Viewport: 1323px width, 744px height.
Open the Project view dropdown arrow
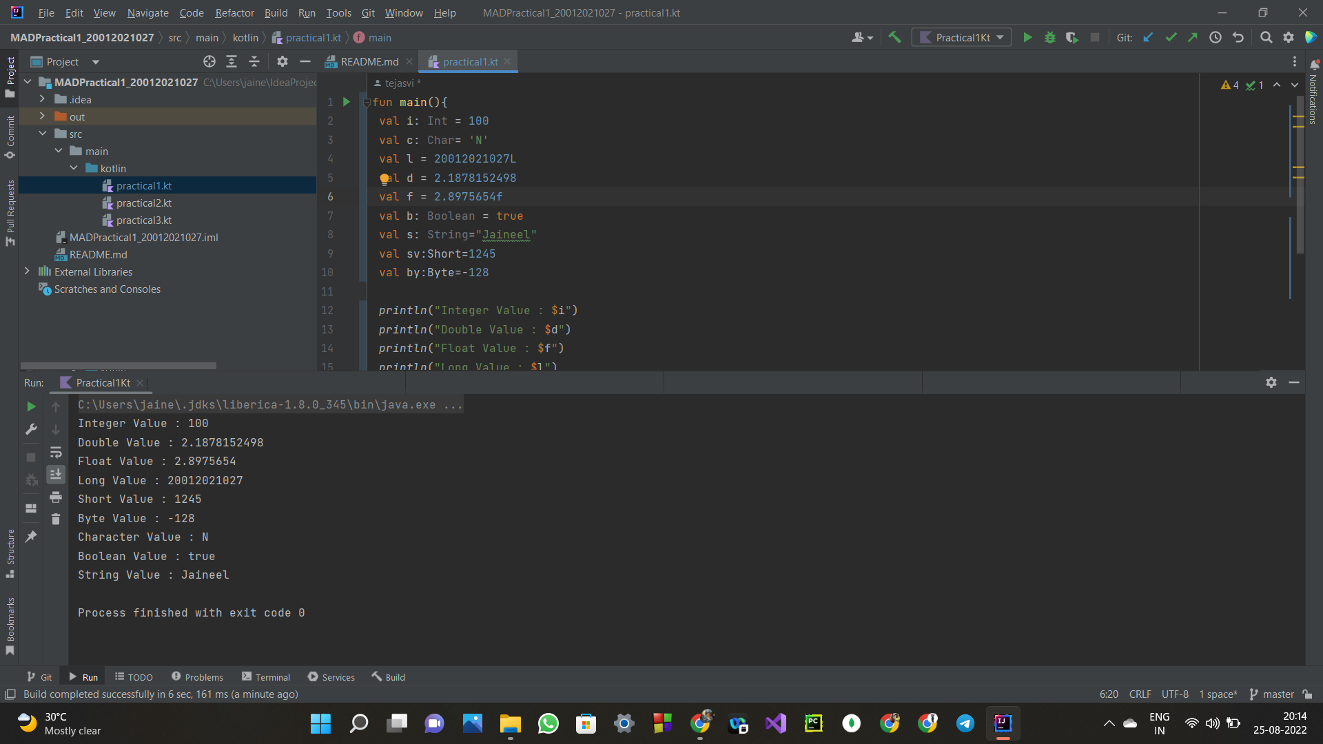pyautogui.click(x=96, y=62)
